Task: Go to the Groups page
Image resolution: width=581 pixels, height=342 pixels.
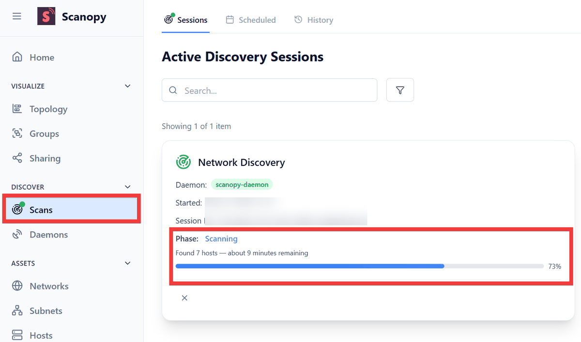Action: (44, 134)
